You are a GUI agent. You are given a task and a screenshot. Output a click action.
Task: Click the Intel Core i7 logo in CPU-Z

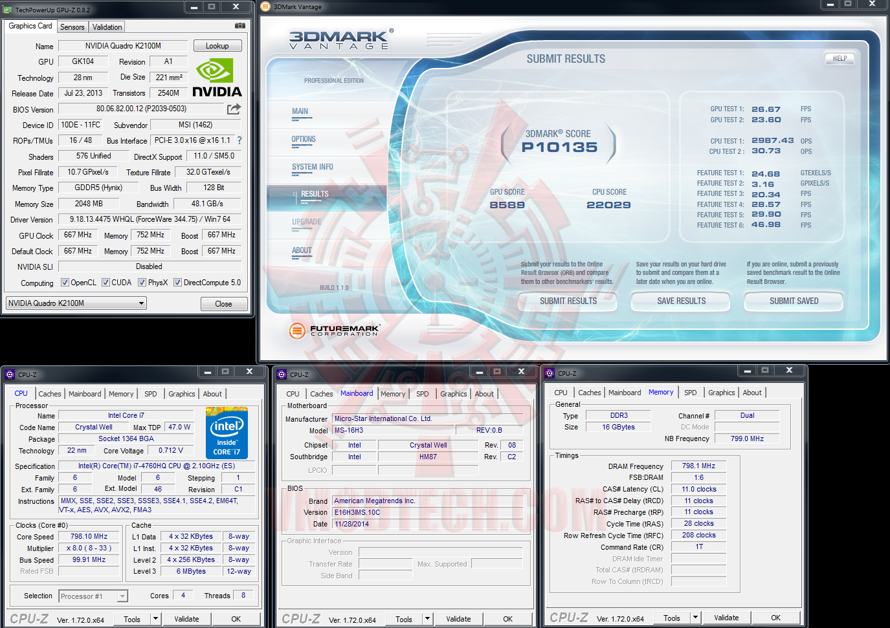[227, 433]
